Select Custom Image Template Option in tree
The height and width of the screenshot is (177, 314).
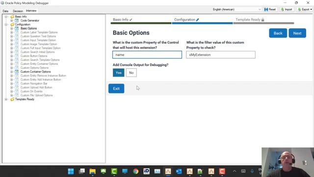tap(39, 44)
